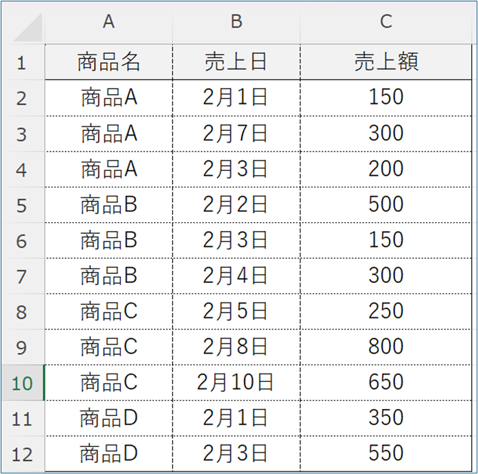
Task: Select the cell containing 800
Action: [x=385, y=346]
